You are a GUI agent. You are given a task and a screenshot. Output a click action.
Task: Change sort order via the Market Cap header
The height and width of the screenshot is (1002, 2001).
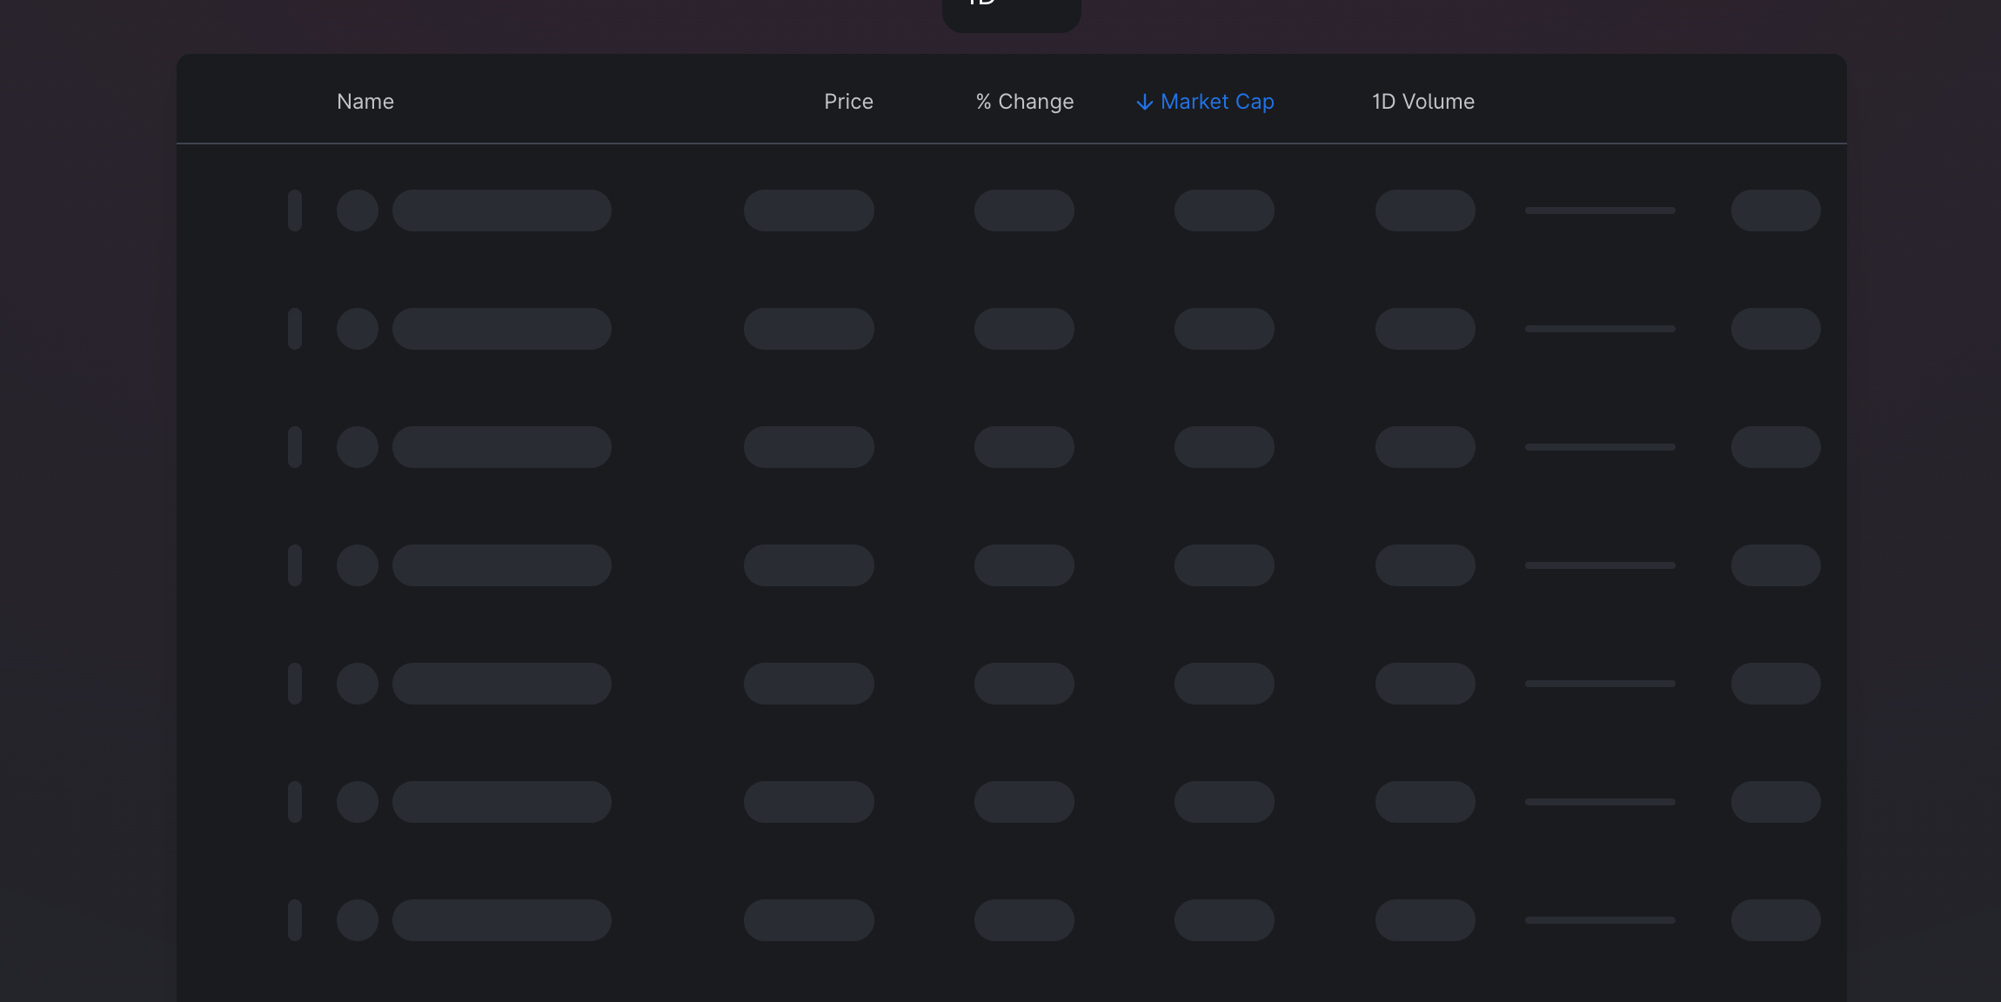point(1216,102)
